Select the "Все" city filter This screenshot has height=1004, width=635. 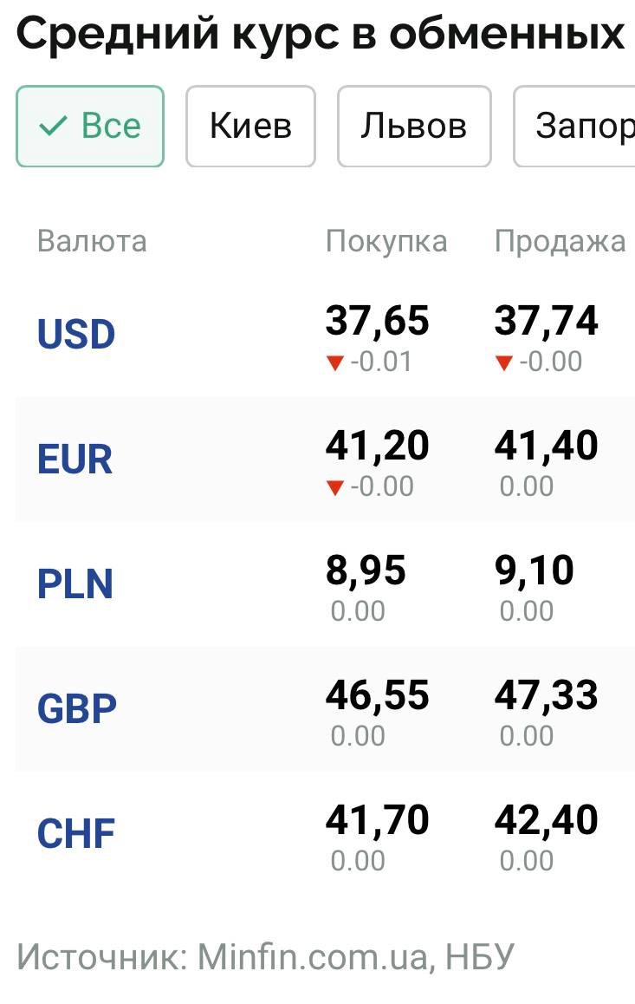(x=90, y=127)
